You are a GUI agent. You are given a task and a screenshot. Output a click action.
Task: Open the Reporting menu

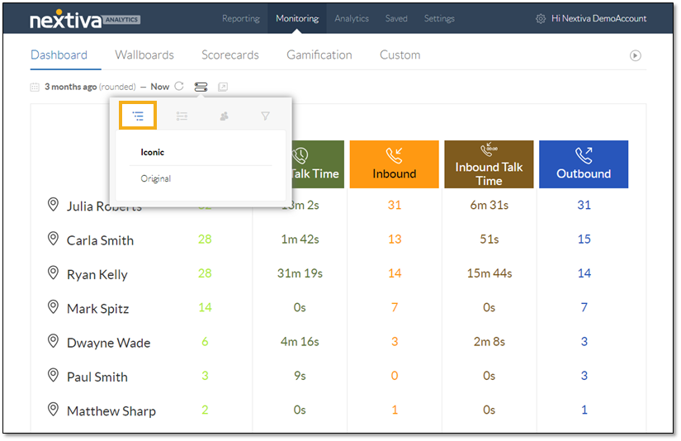(241, 19)
